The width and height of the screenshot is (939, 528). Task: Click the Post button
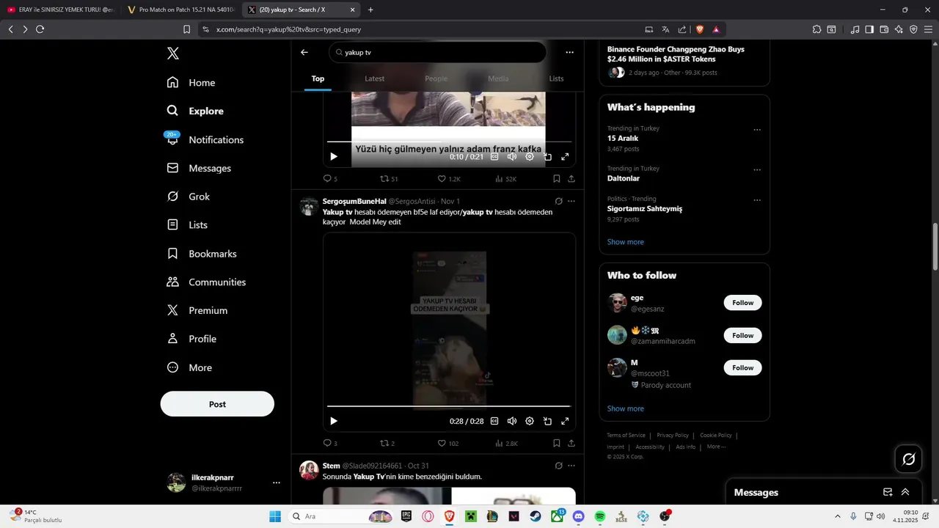[x=217, y=404]
